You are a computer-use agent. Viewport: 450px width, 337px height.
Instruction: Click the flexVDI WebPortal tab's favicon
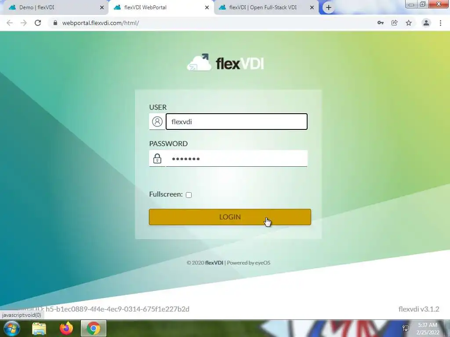pos(117,7)
